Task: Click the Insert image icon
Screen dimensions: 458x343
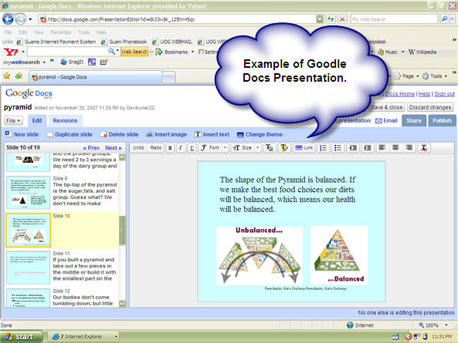Action: (x=149, y=134)
